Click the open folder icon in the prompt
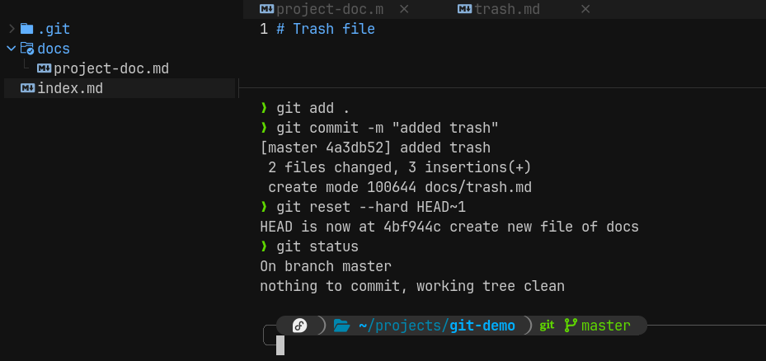Image resolution: width=766 pixels, height=361 pixels. click(x=341, y=326)
